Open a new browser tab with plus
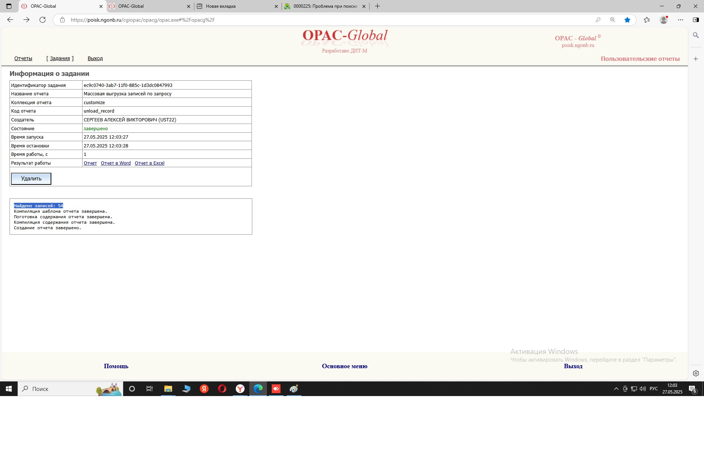Viewport: 704px width, 454px height. point(377,6)
